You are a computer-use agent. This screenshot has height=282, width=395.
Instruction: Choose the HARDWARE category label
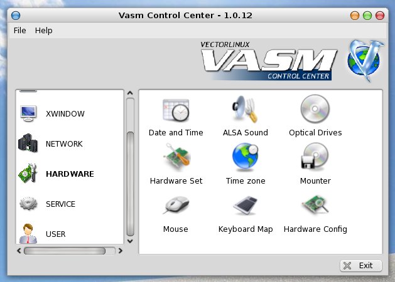click(70, 174)
